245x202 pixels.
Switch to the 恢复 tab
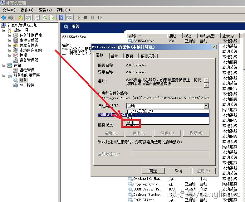(x=131, y=56)
